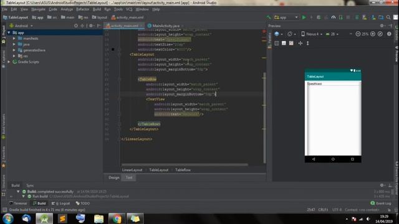Click the 25% zoom level text

coord(365,34)
